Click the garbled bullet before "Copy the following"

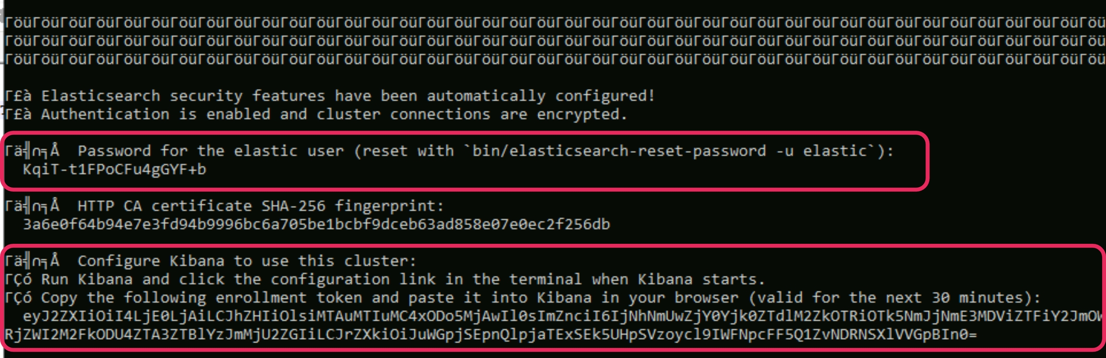pos(18,298)
